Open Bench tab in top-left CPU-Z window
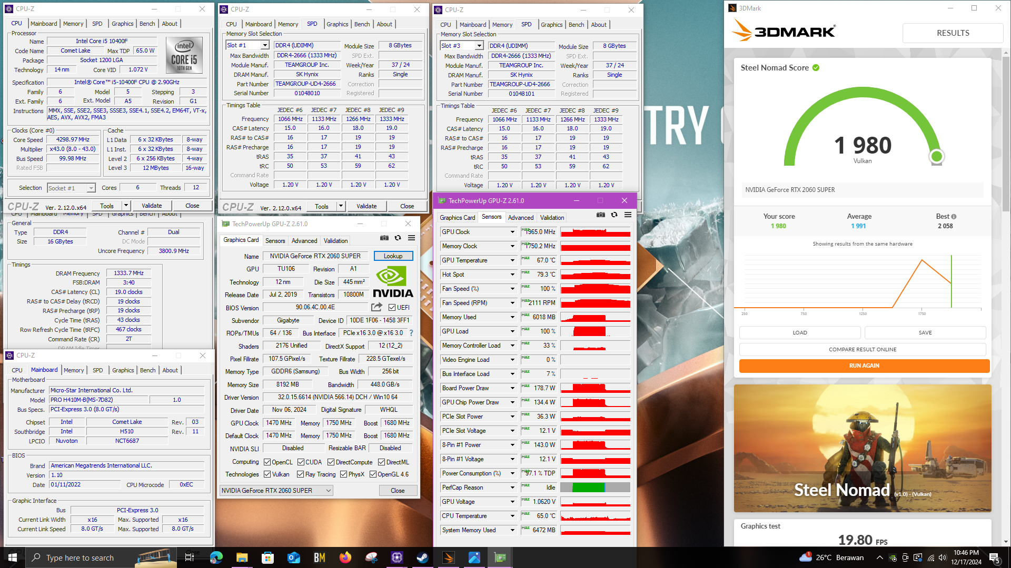Image resolution: width=1011 pixels, height=568 pixels. pos(147,24)
